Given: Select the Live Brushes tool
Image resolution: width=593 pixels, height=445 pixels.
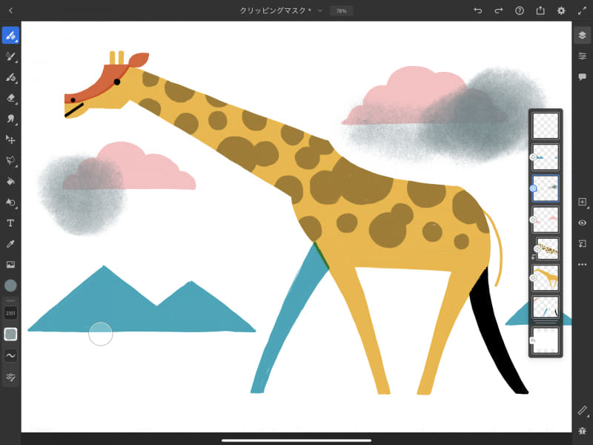Looking at the screenshot, I should pos(10,57).
